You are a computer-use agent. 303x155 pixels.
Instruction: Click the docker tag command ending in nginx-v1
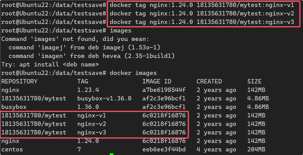[202, 5]
